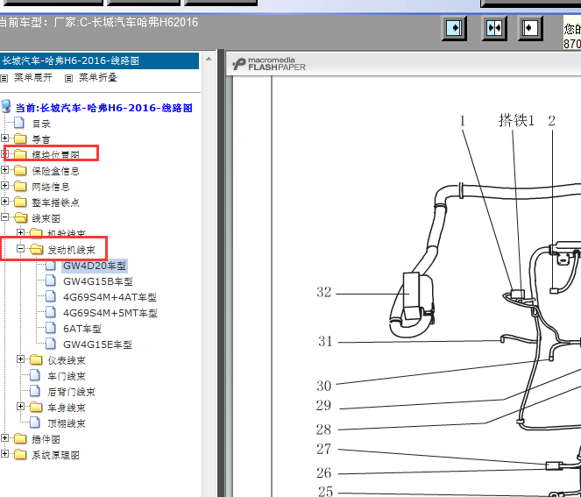Click the 菜单展开 expand-all menu link

[33, 77]
